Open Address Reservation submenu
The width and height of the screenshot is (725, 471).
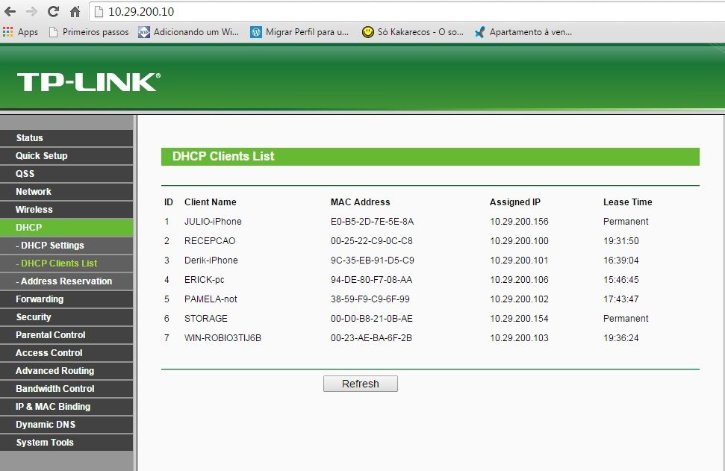[x=66, y=281]
